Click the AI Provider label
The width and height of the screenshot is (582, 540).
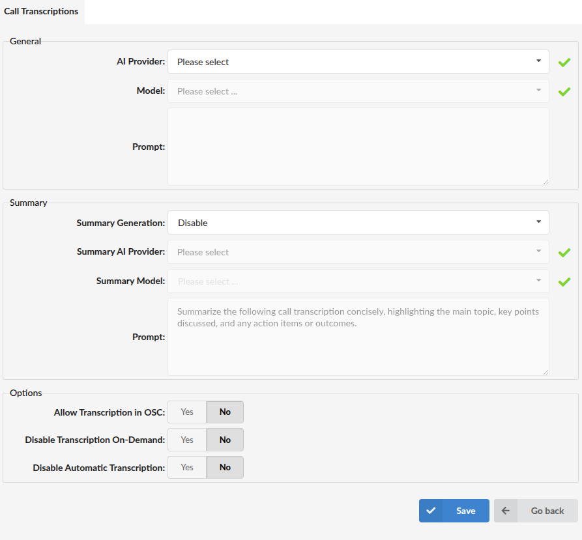141,62
